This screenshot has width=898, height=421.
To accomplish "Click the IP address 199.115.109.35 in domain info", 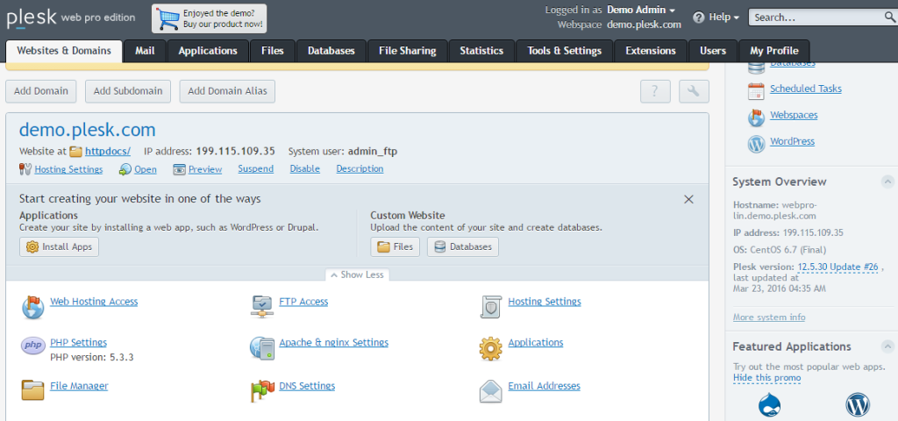I will [235, 152].
